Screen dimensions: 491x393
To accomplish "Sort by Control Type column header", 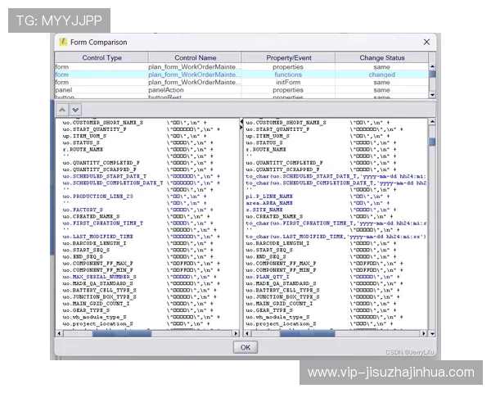I will point(101,58).
